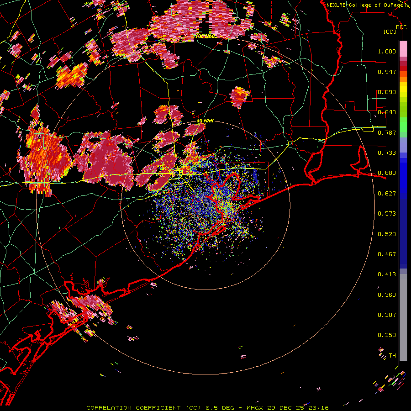Pick the black TH band at the bottom of the color bar
The image size is (411, 411).
point(403,363)
